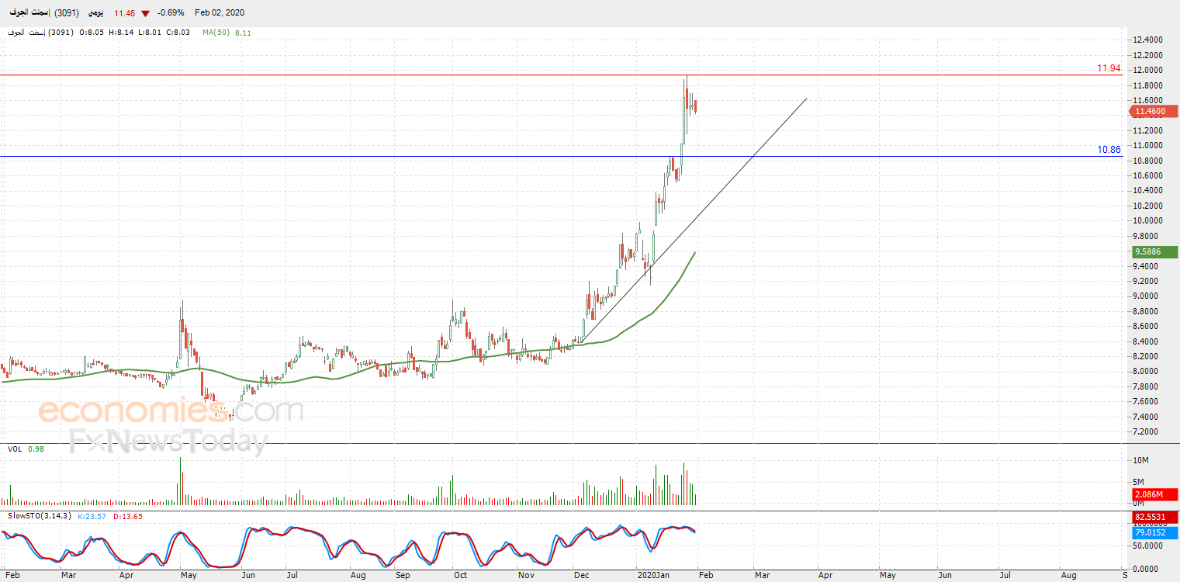Click the 8.11 moving average value
1180x582 pixels.
click(243, 33)
